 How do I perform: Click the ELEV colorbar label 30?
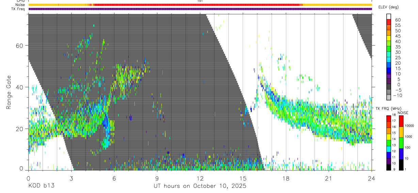click(x=398, y=52)
